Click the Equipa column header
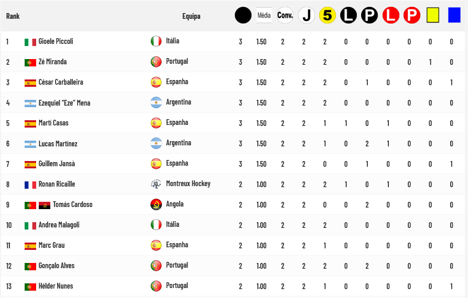This screenshot has height=298, width=468. tap(191, 16)
